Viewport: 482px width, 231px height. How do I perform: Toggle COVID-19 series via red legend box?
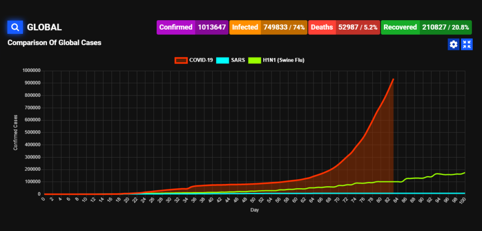pyautogui.click(x=181, y=60)
